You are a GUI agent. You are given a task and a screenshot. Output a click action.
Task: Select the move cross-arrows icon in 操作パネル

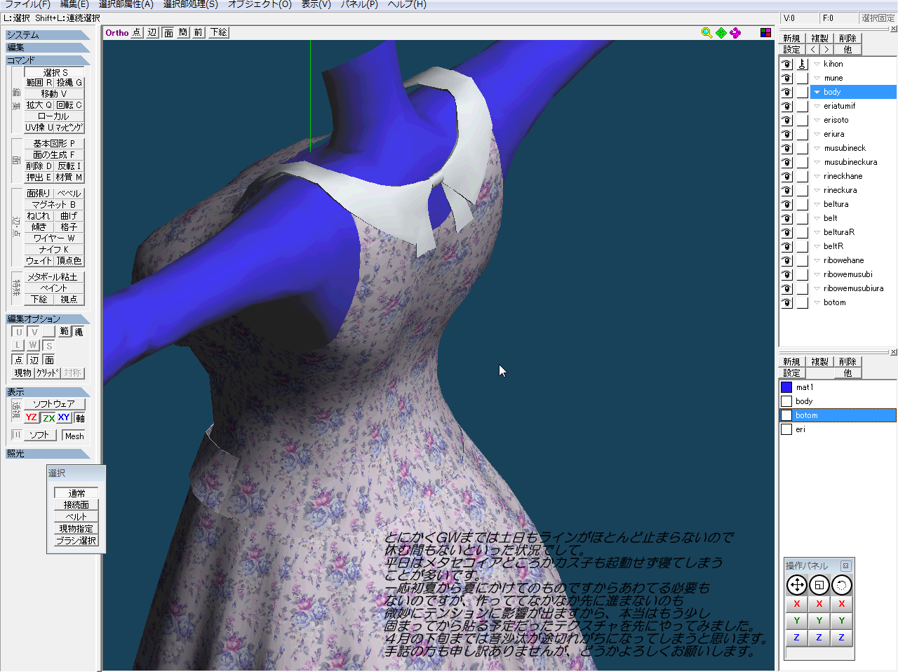coord(797,585)
